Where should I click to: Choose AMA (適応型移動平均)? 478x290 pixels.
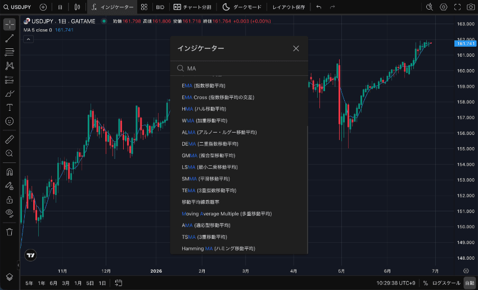pyautogui.click(x=240, y=225)
